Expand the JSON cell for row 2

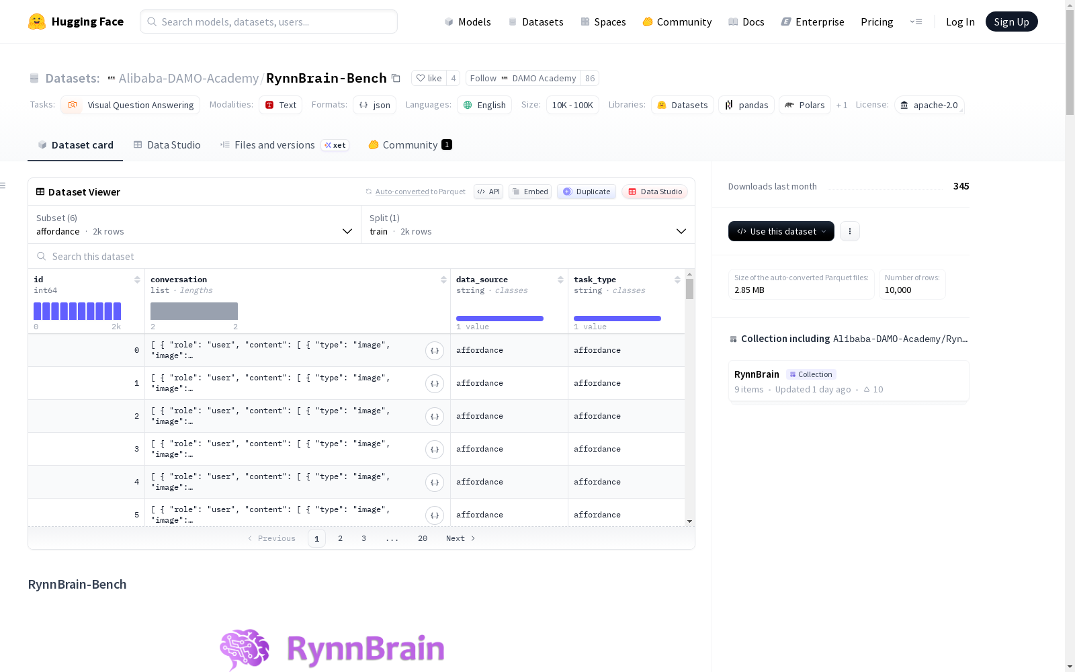point(435,417)
